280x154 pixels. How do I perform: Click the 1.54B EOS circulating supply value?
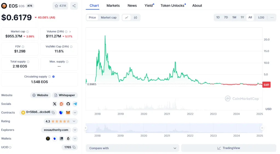[39, 82]
